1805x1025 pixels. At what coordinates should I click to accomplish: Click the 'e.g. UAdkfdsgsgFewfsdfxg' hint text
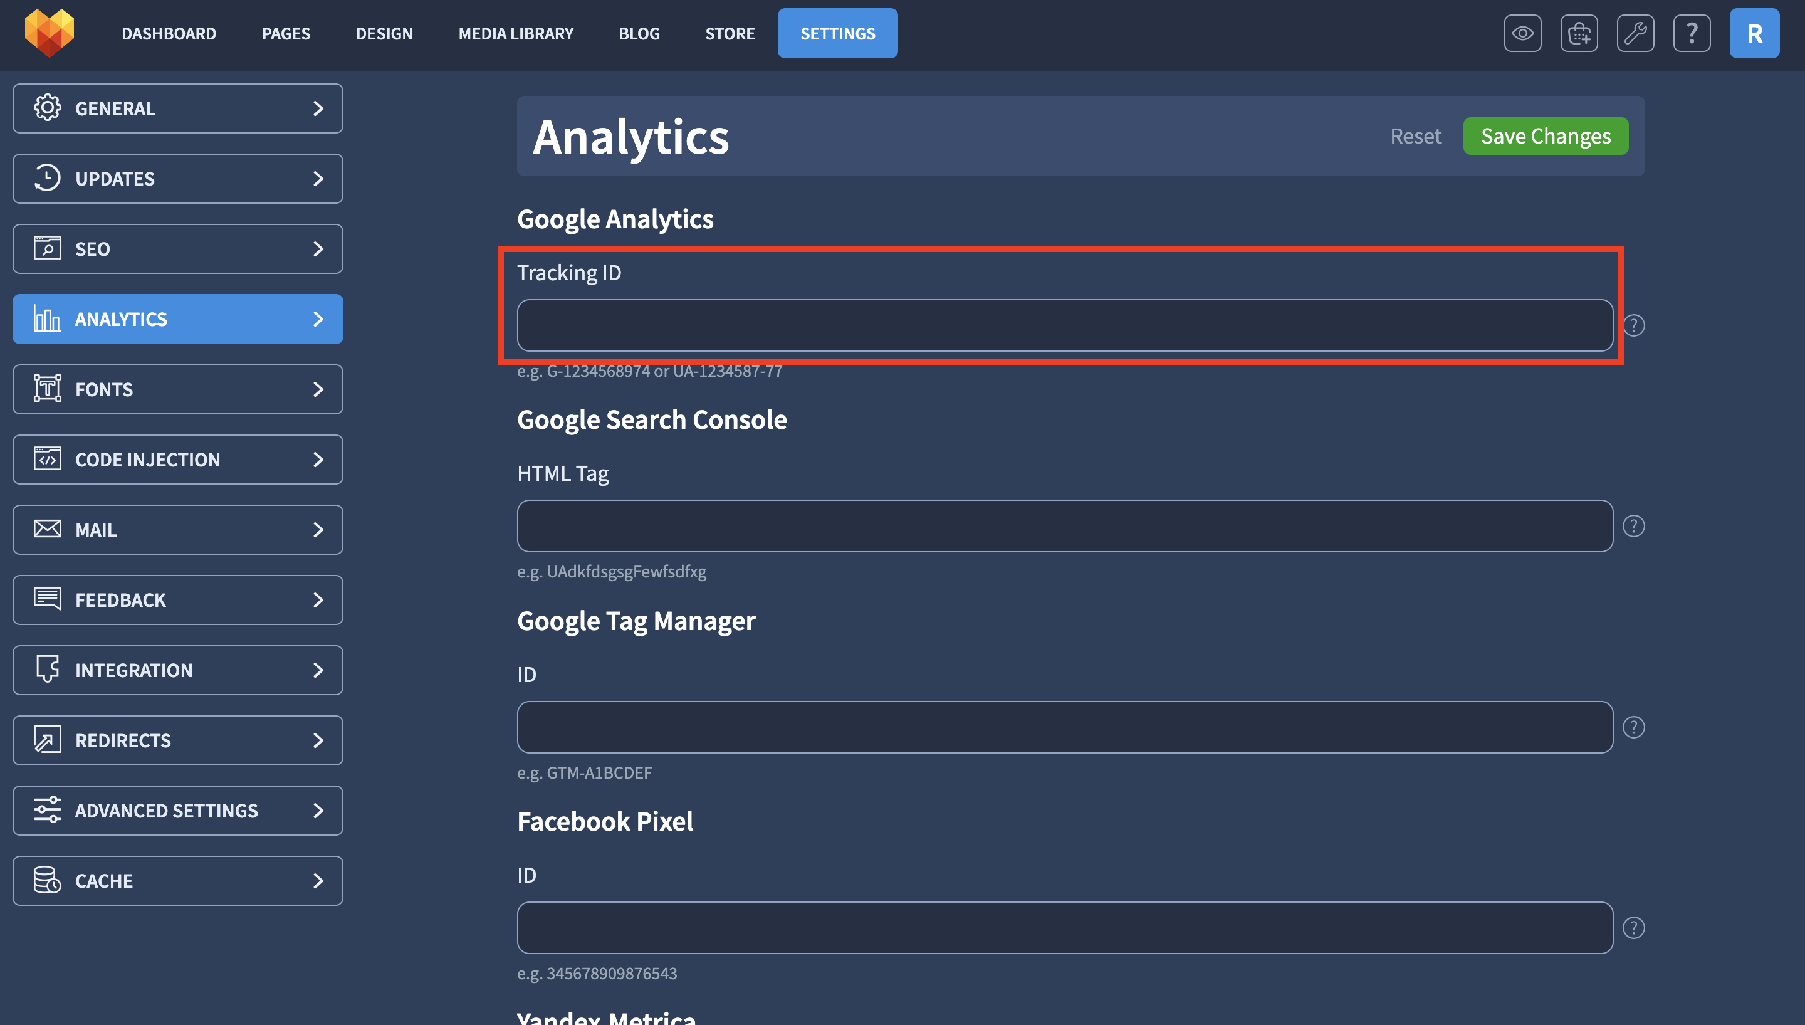click(612, 571)
